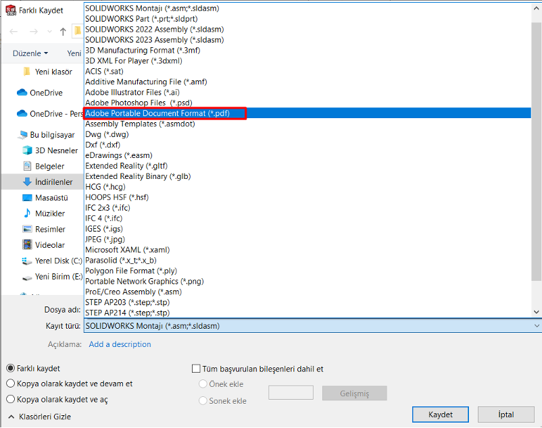The width and height of the screenshot is (542, 428).
Task: Go forward with the right arrow
Action: tap(34, 32)
